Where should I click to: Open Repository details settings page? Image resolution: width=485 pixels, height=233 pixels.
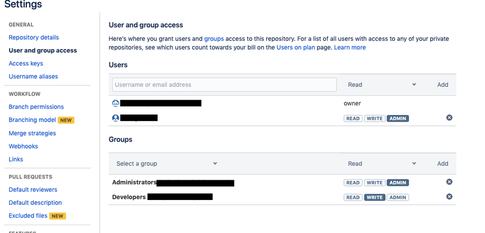click(x=34, y=37)
